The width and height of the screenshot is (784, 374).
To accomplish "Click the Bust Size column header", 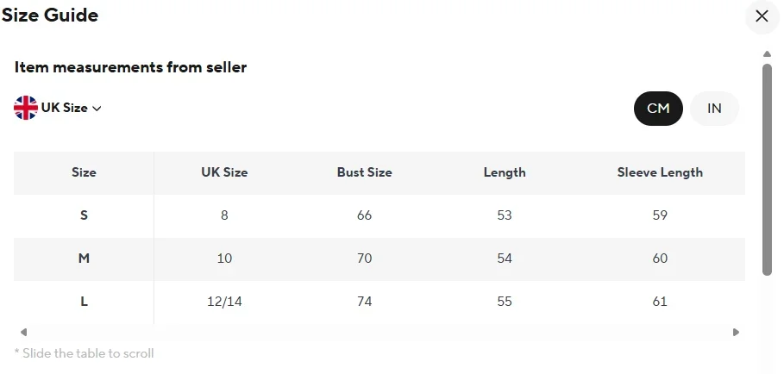I will 364,172.
